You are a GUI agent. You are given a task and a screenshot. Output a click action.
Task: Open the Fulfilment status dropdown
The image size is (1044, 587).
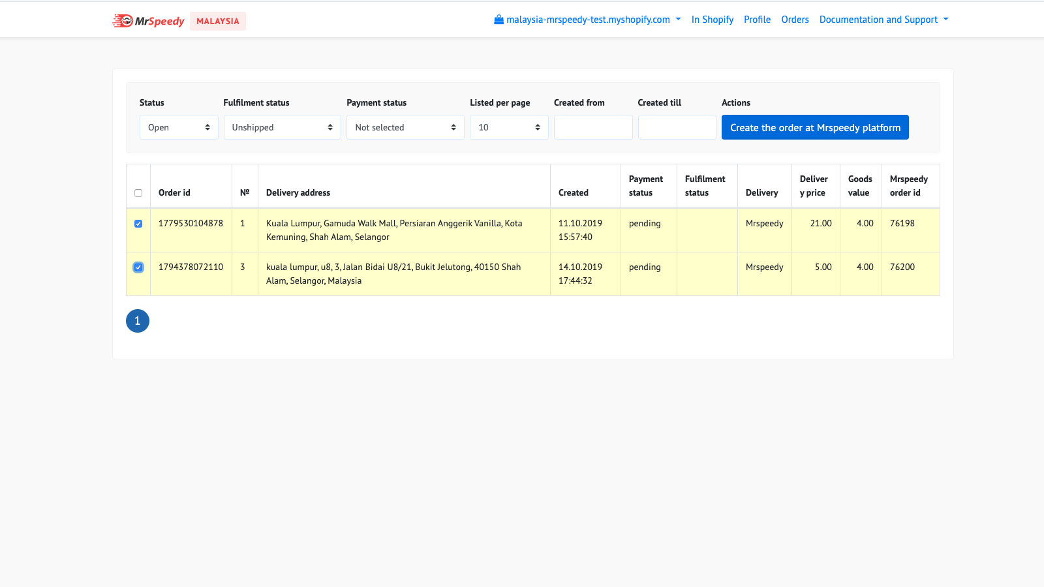(x=283, y=127)
